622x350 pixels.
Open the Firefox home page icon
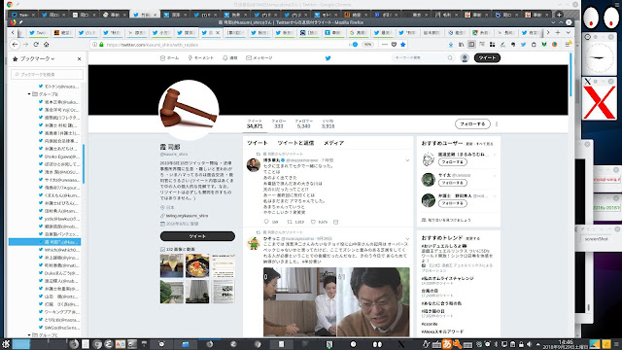[46, 45]
